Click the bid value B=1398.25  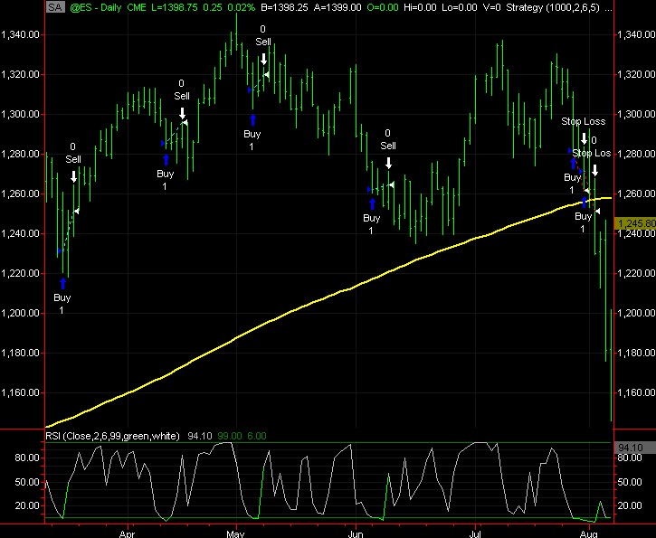pyautogui.click(x=284, y=7)
